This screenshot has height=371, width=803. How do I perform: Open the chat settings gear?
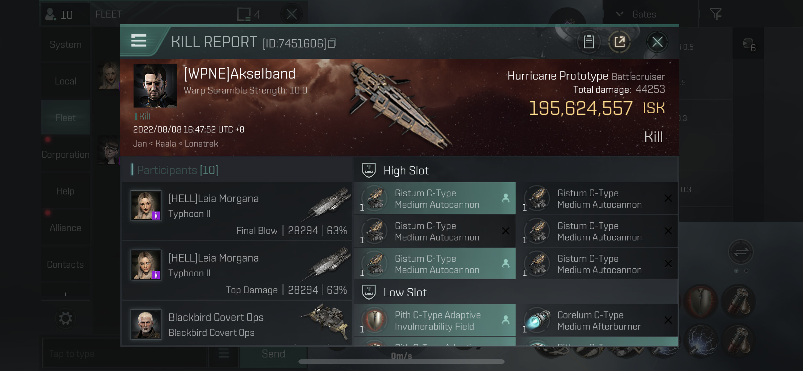point(65,319)
